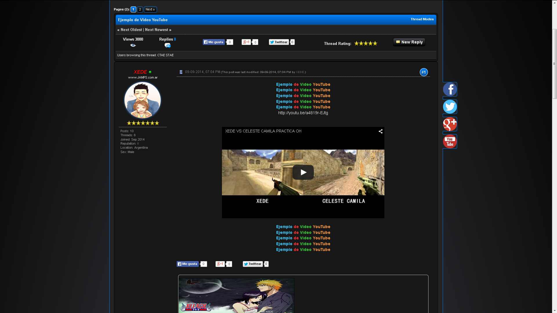
Task: Click the New Reply button
Action: 409,42
